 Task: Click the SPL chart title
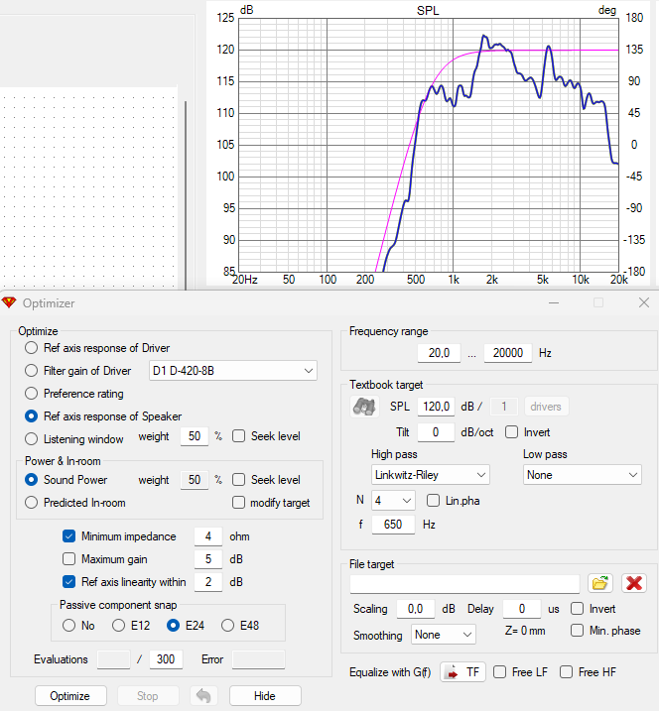coord(428,11)
